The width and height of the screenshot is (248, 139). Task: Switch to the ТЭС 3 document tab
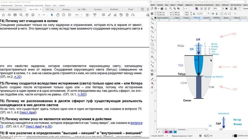click(50, 9)
